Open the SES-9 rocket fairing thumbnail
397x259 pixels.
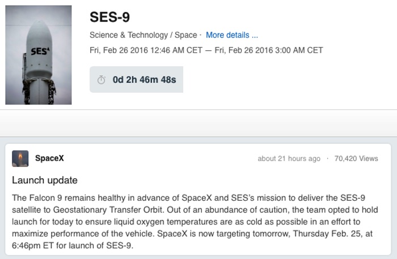coord(39,55)
